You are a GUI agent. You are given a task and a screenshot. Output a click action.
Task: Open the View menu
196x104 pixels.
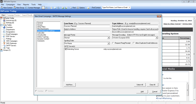[x=19, y=4]
